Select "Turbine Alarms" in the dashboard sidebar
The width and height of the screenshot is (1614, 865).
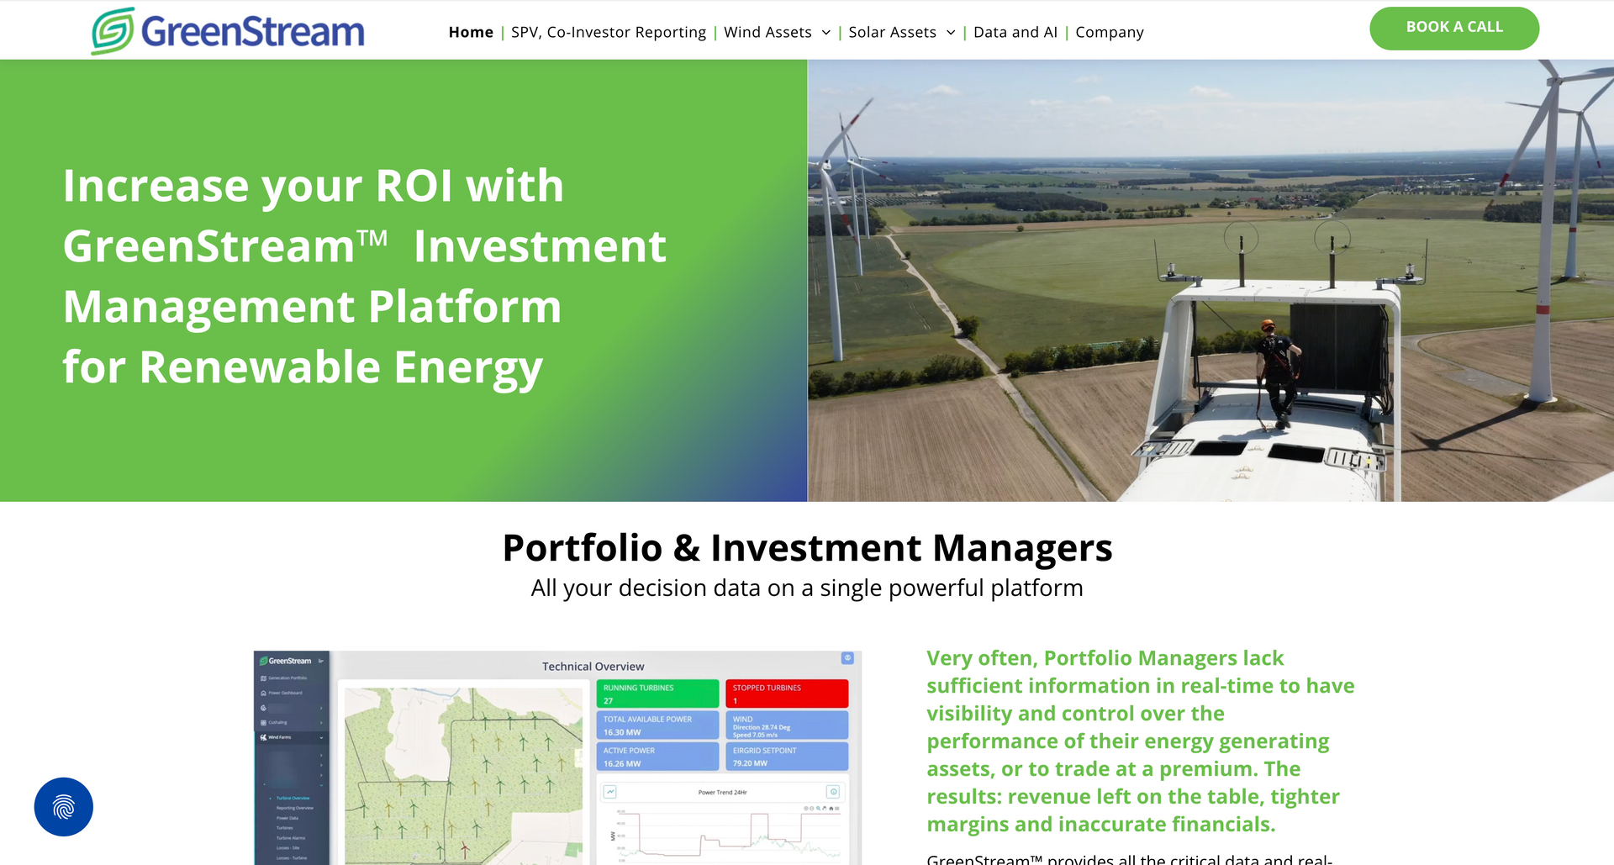pyautogui.click(x=291, y=838)
